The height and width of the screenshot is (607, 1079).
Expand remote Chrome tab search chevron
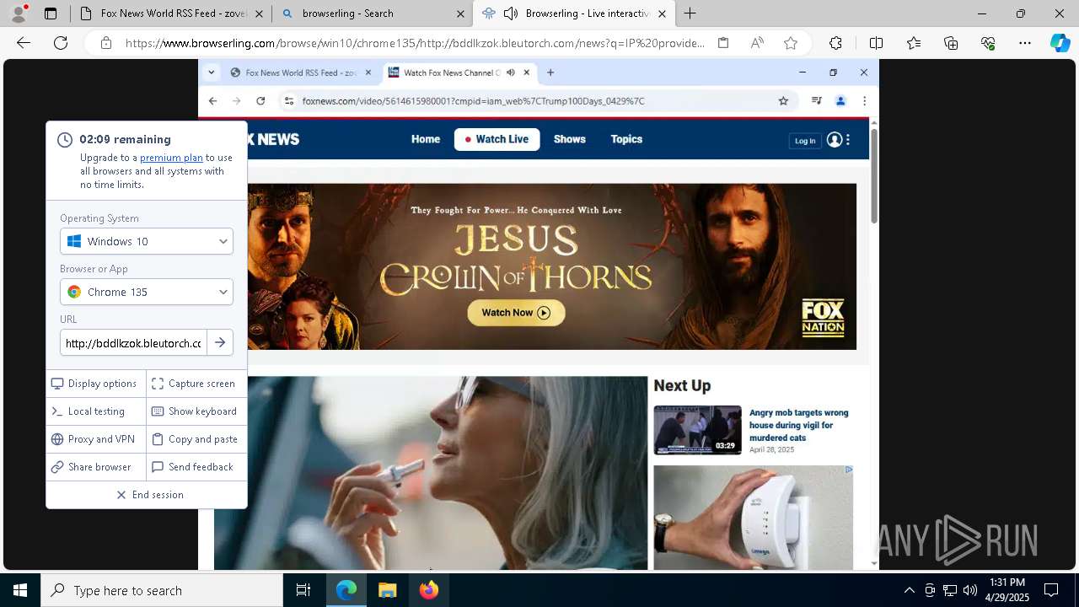click(x=212, y=73)
